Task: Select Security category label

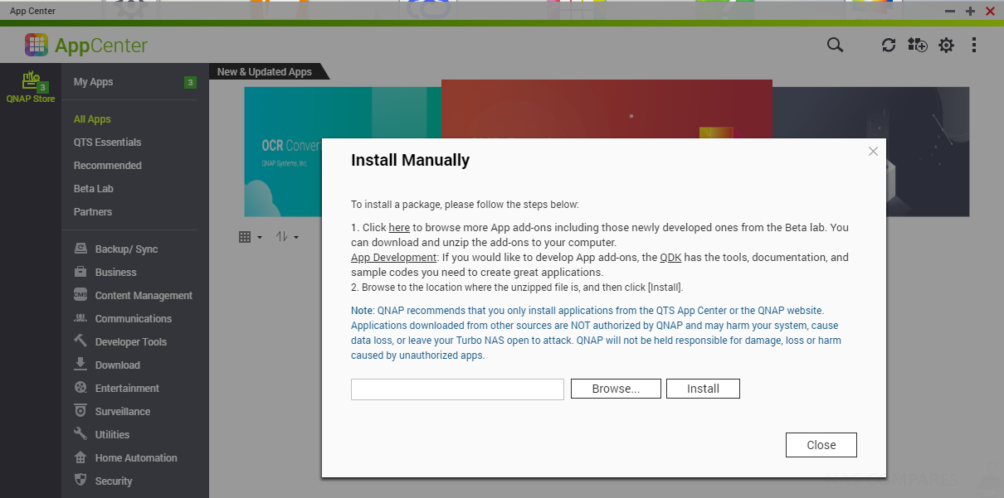Action: tap(114, 481)
